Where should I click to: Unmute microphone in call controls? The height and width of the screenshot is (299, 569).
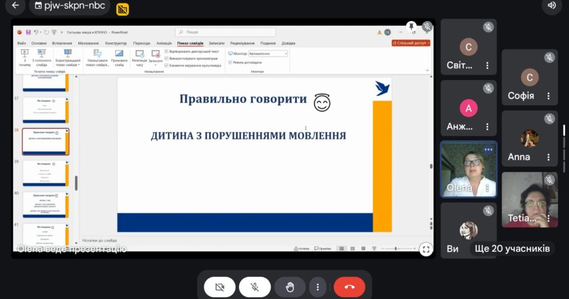point(254,287)
